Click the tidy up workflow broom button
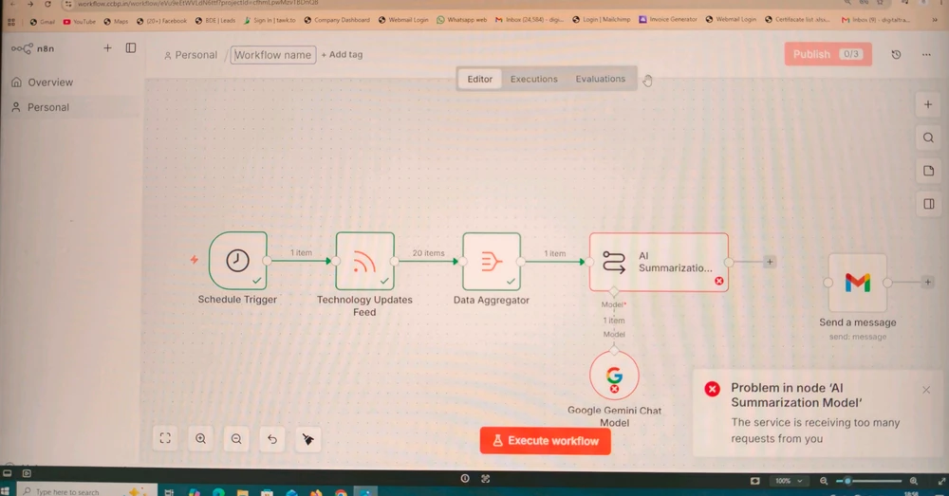The image size is (949, 496). [308, 439]
